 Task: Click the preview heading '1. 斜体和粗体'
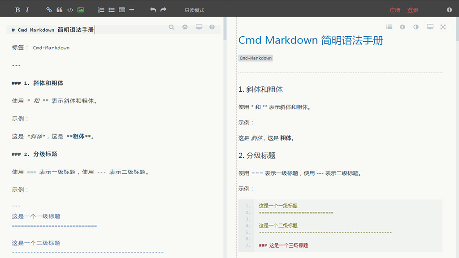click(x=260, y=89)
